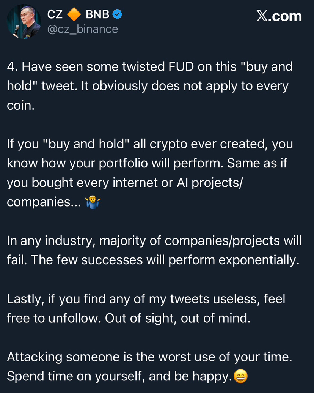Click the BNB text in the name

pos(97,15)
